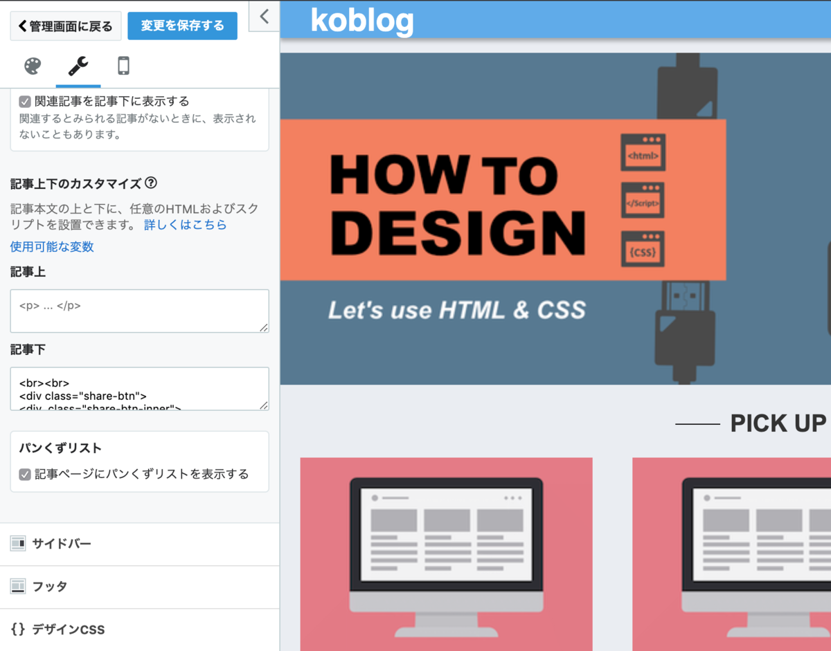Switch to the smartphone design tab
Image resolution: width=831 pixels, height=651 pixels.
(x=123, y=66)
